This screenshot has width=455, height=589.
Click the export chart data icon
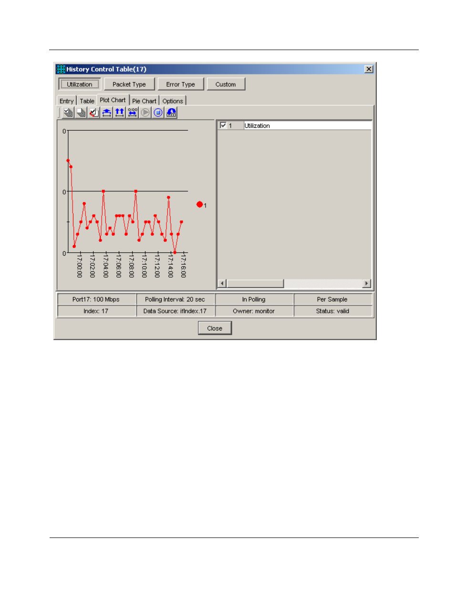tap(171, 113)
